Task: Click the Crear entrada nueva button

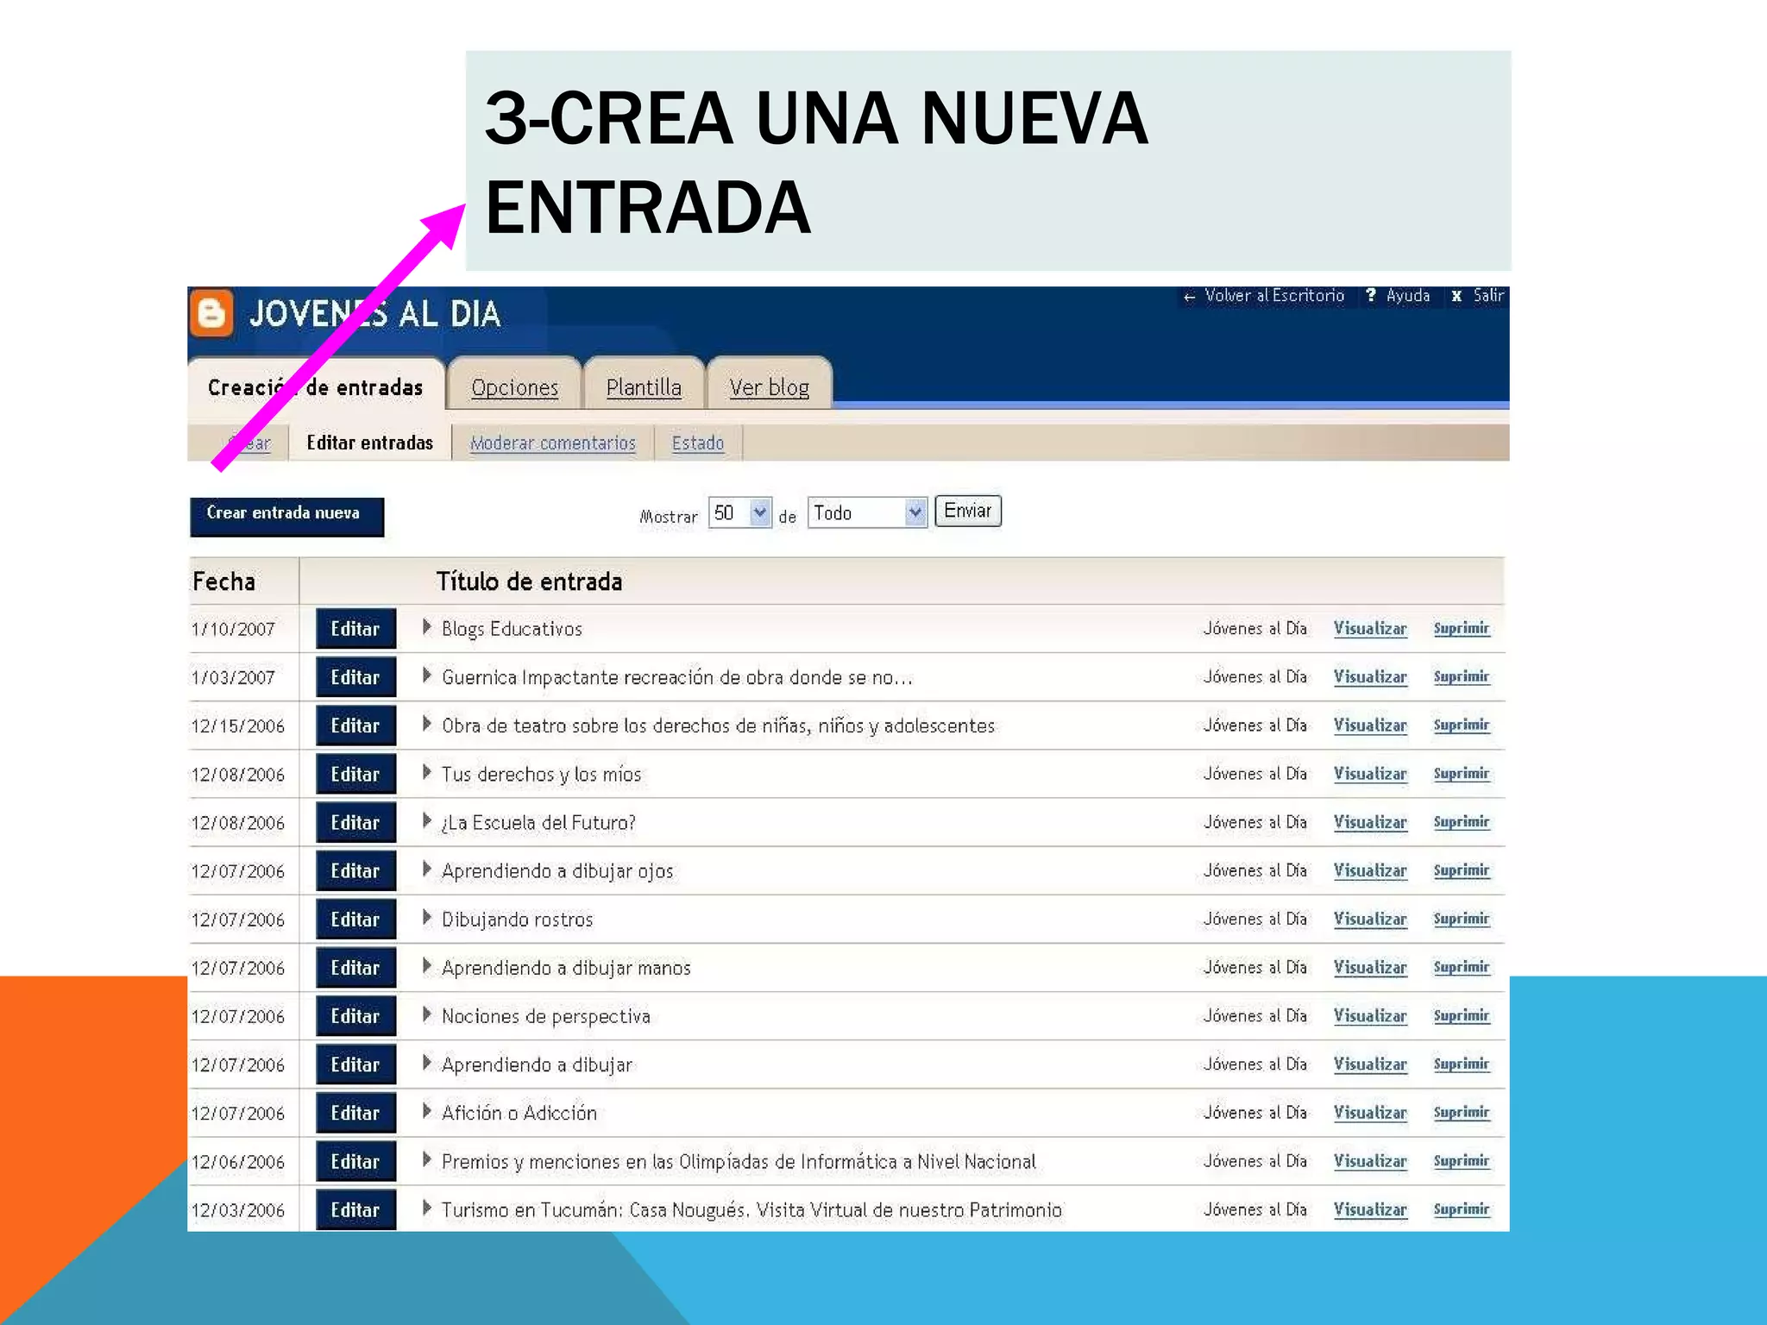Action: click(286, 516)
